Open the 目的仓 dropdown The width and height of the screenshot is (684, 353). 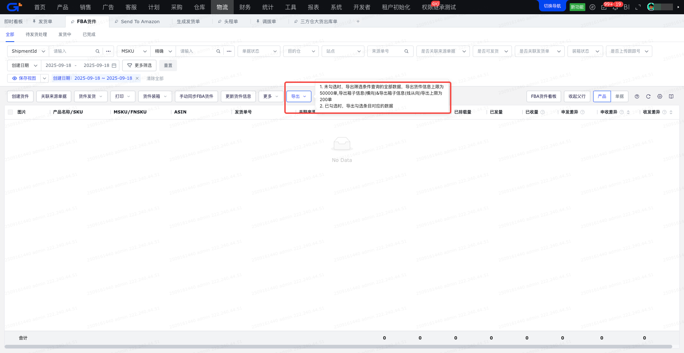[x=301, y=51]
